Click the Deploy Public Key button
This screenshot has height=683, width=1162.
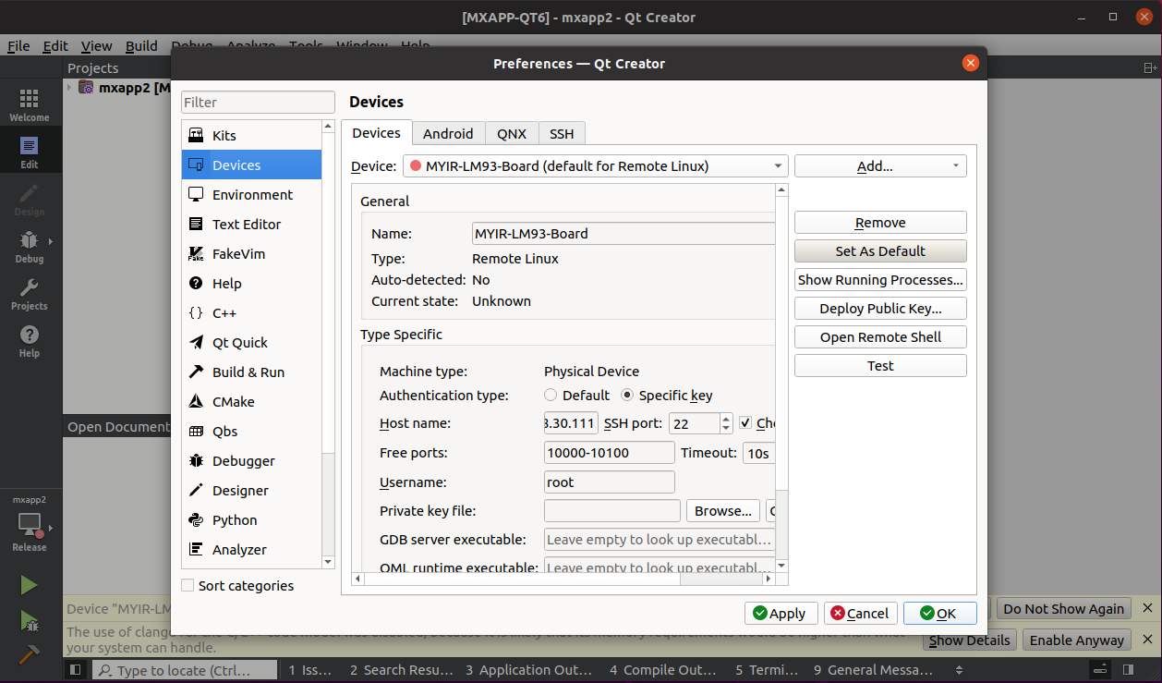879,309
